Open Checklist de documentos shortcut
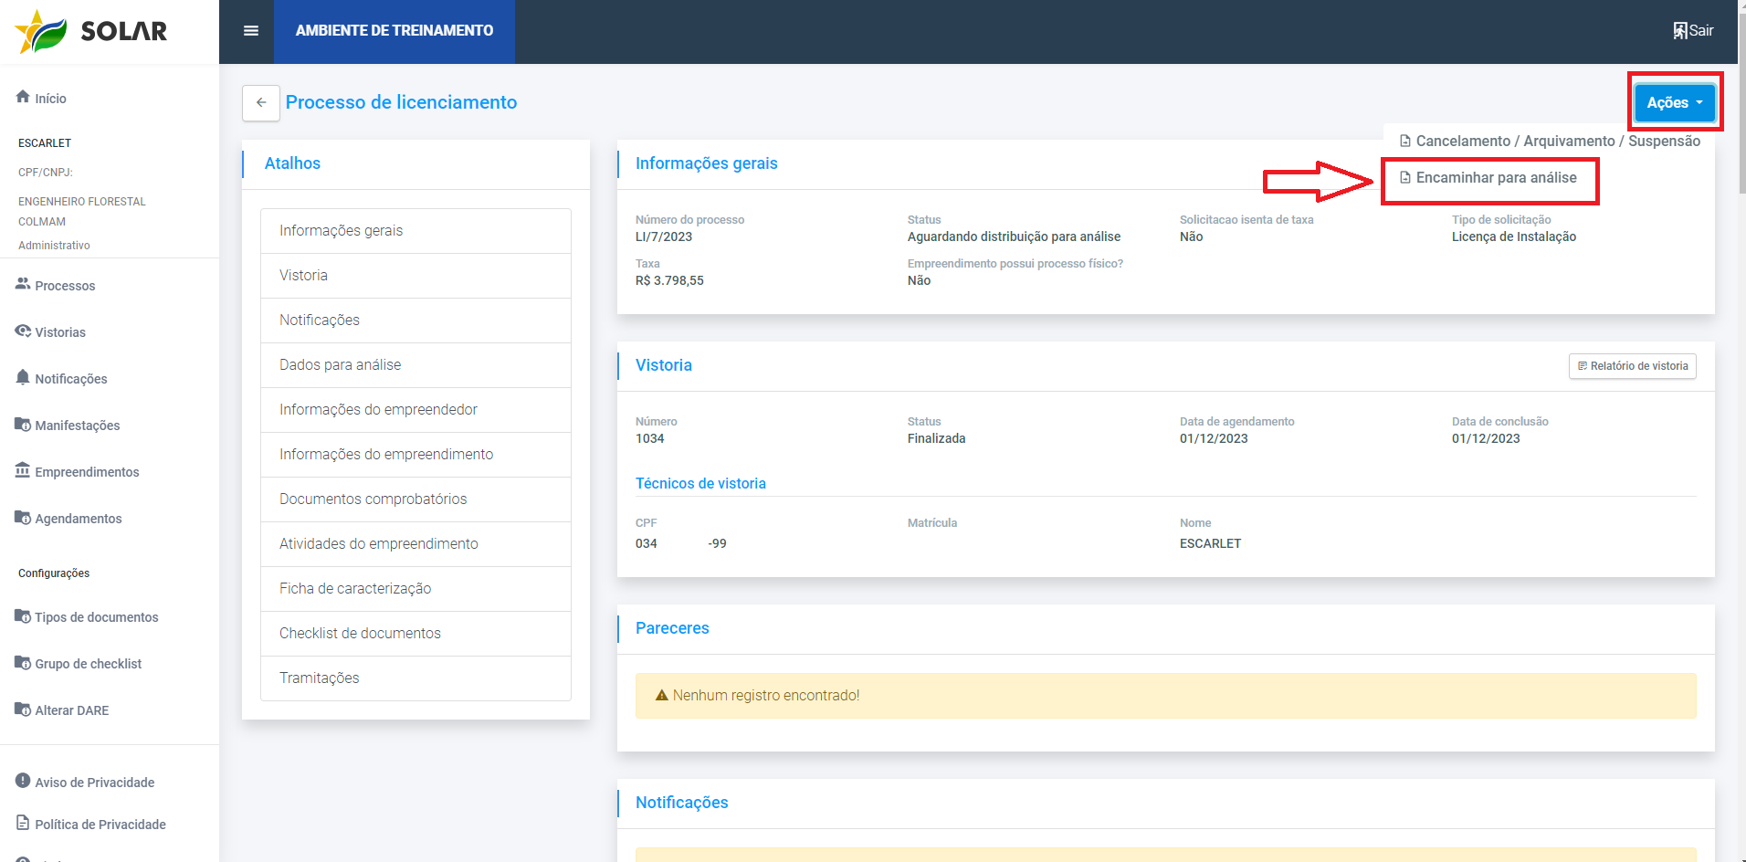Viewport: 1746px width, 862px height. pyautogui.click(x=415, y=634)
